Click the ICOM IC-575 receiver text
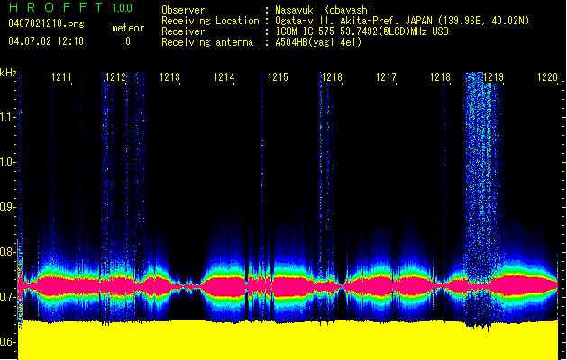Viewport: 567px width, 360px height. (x=361, y=31)
